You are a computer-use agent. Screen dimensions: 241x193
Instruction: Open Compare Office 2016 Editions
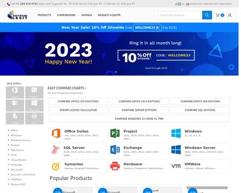(x=139, y=101)
